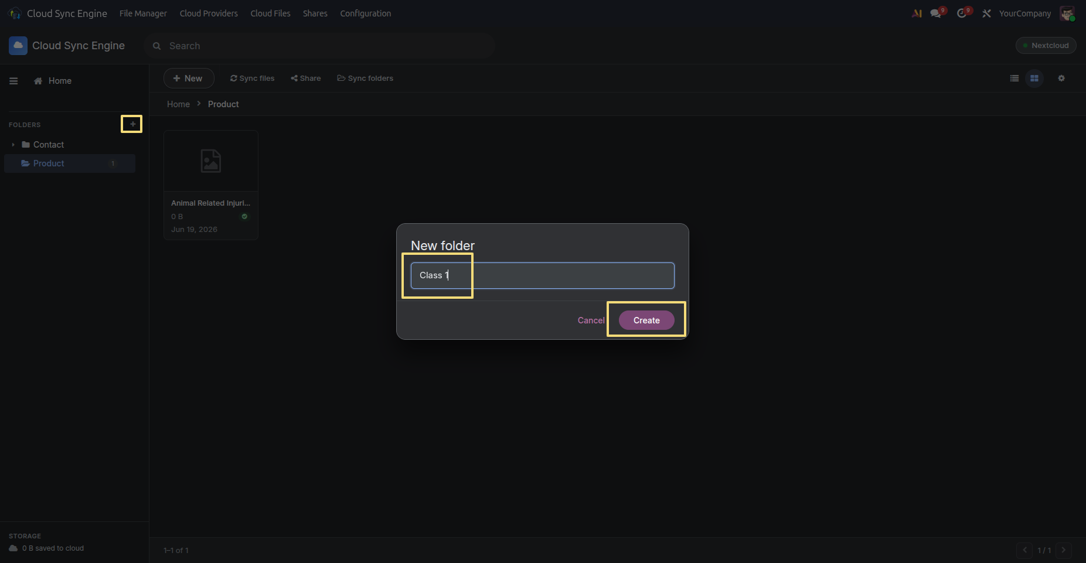Screen dimensions: 1086x563
Task: Go to Home in sidebar
Action: point(53,81)
